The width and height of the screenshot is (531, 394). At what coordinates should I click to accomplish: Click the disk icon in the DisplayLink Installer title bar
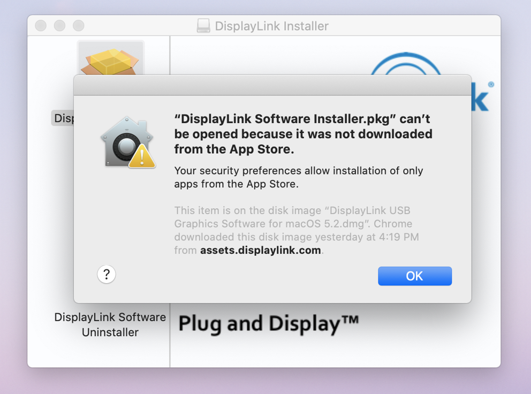[x=203, y=26]
